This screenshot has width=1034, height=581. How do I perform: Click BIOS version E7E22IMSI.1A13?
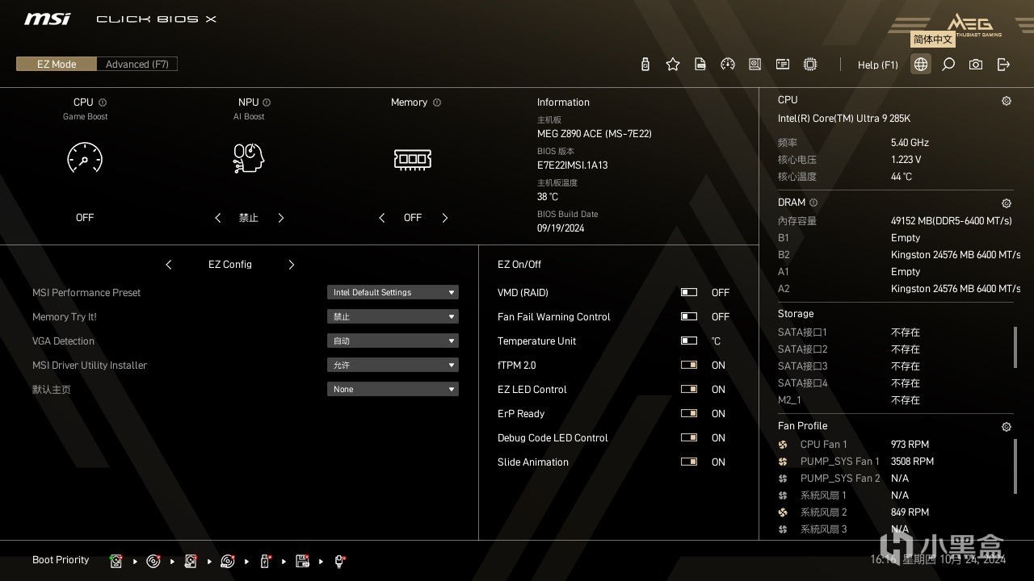click(573, 165)
